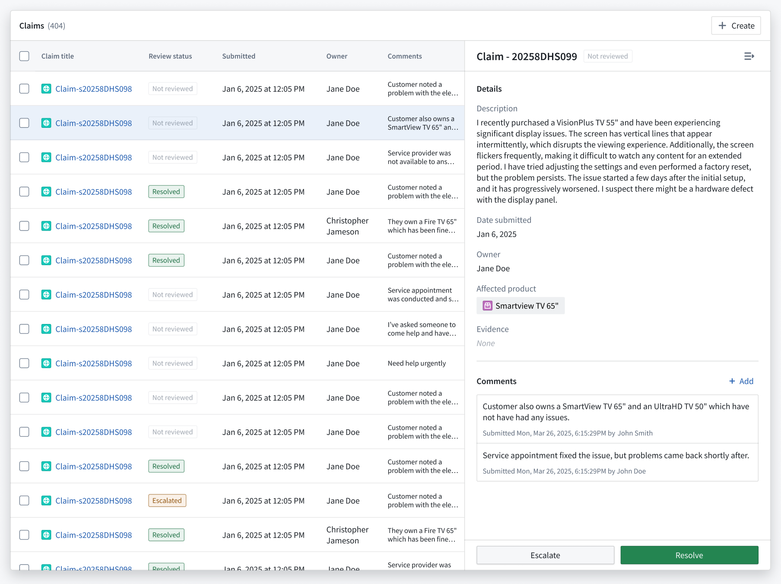Click the Review status column header
The width and height of the screenshot is (781, 584).
pos(170,56)
